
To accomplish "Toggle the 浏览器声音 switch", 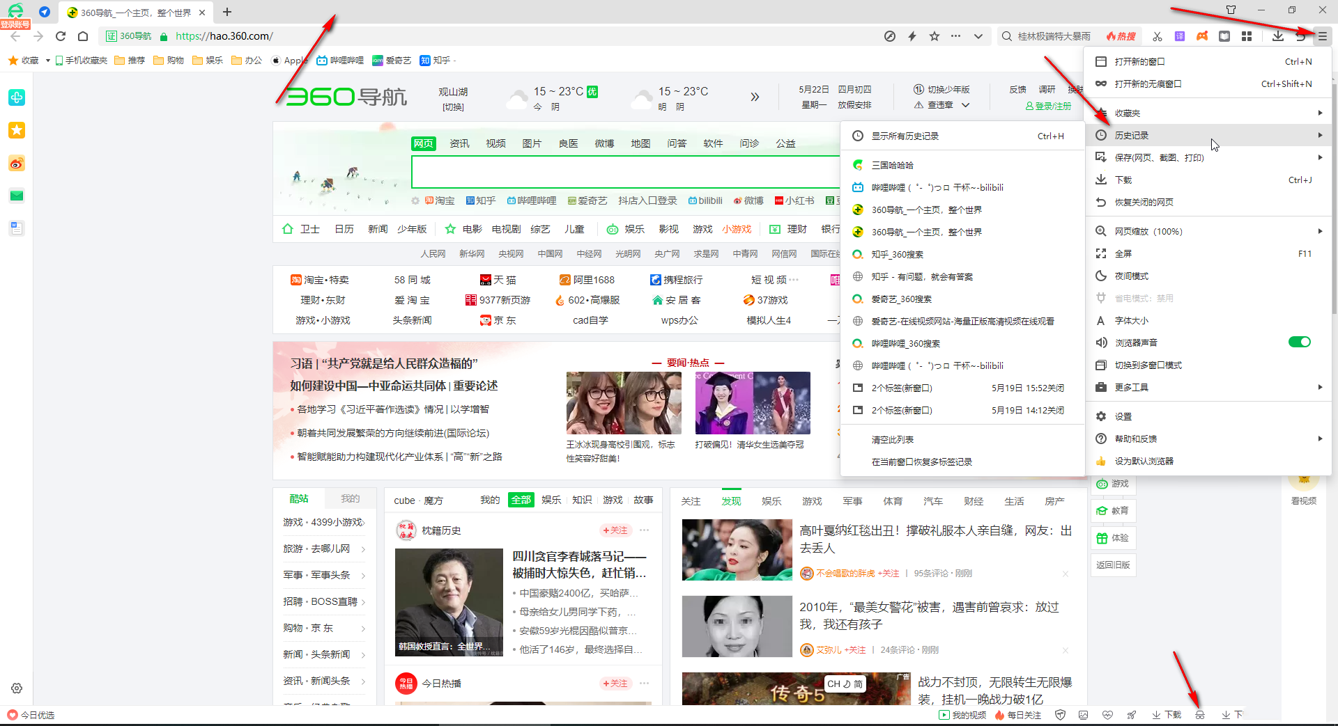I will coord(1299,342).
